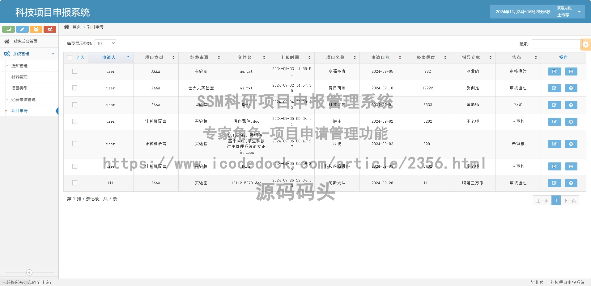
Task: Click the 士大夫实验室 funding source cell
Action: click(x=201, y=88)
